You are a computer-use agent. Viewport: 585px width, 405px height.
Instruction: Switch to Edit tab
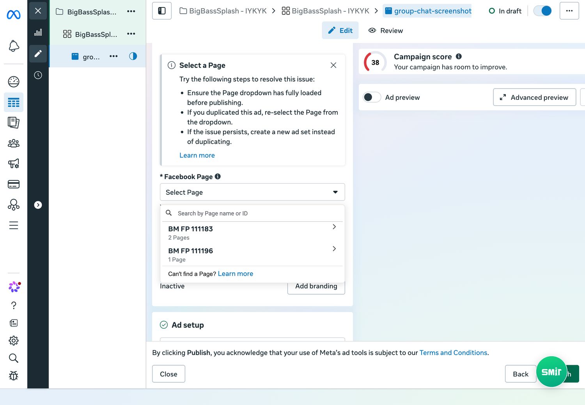pos(340,30)
